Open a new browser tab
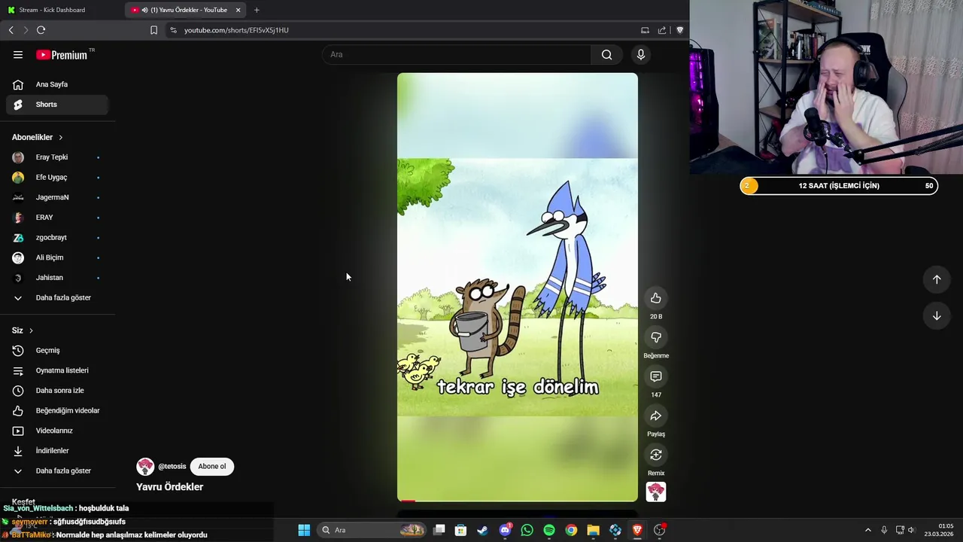The image size is (963, 542). click(x=257, y=10)
